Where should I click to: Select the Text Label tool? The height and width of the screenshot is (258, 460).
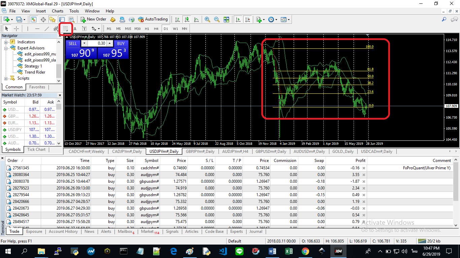tap(84, 29)
